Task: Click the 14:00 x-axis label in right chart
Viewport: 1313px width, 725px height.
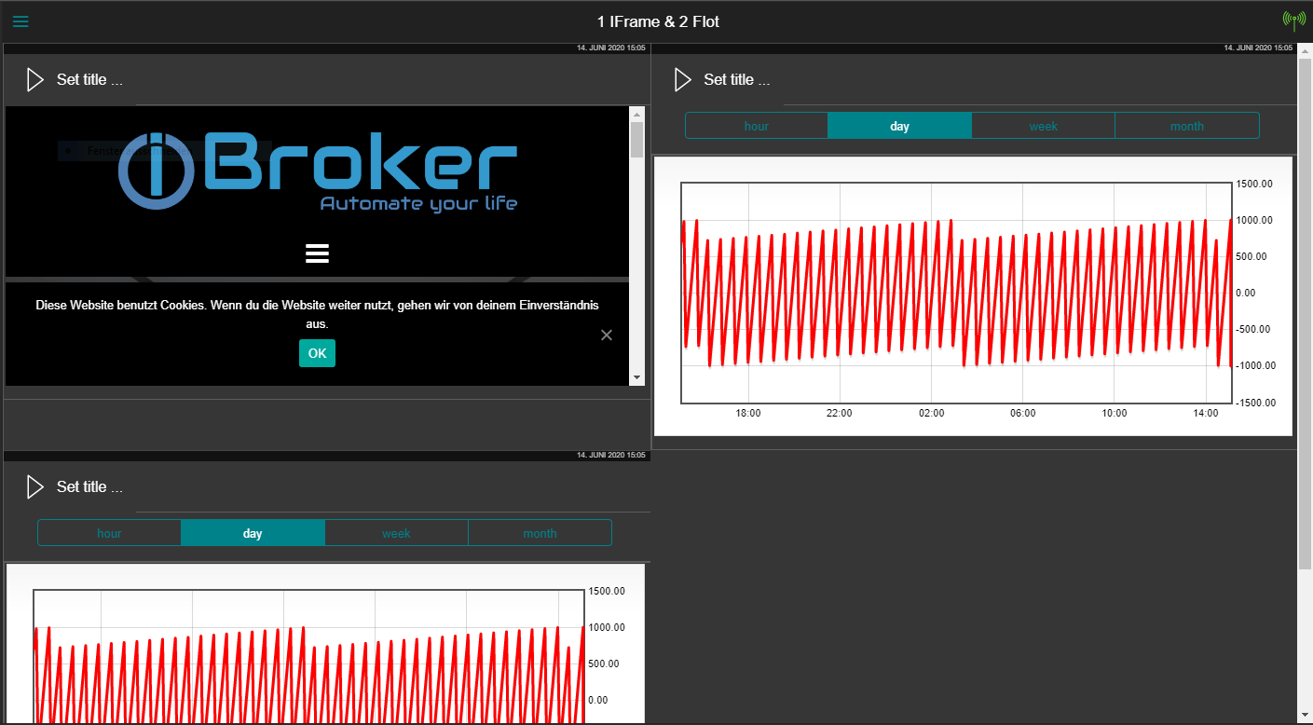Action: tap(1206, 414)
